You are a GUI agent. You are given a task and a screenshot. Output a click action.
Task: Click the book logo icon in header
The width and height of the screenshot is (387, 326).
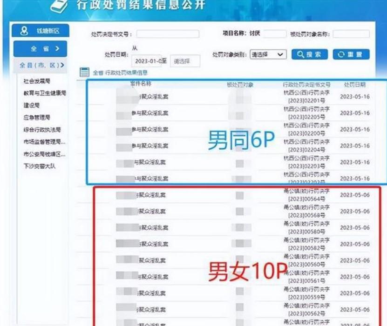(59, 7)
